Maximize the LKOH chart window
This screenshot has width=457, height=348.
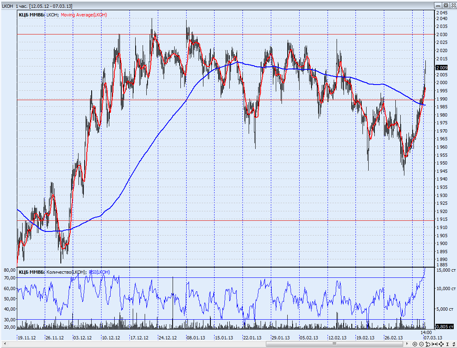pyautogui.click(x=446, y=5)
